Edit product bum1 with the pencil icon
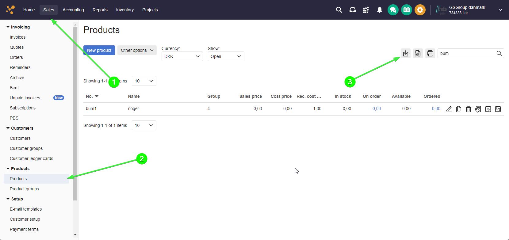The height and width of the screenshot is (240, 509). (x=449, y=109)
